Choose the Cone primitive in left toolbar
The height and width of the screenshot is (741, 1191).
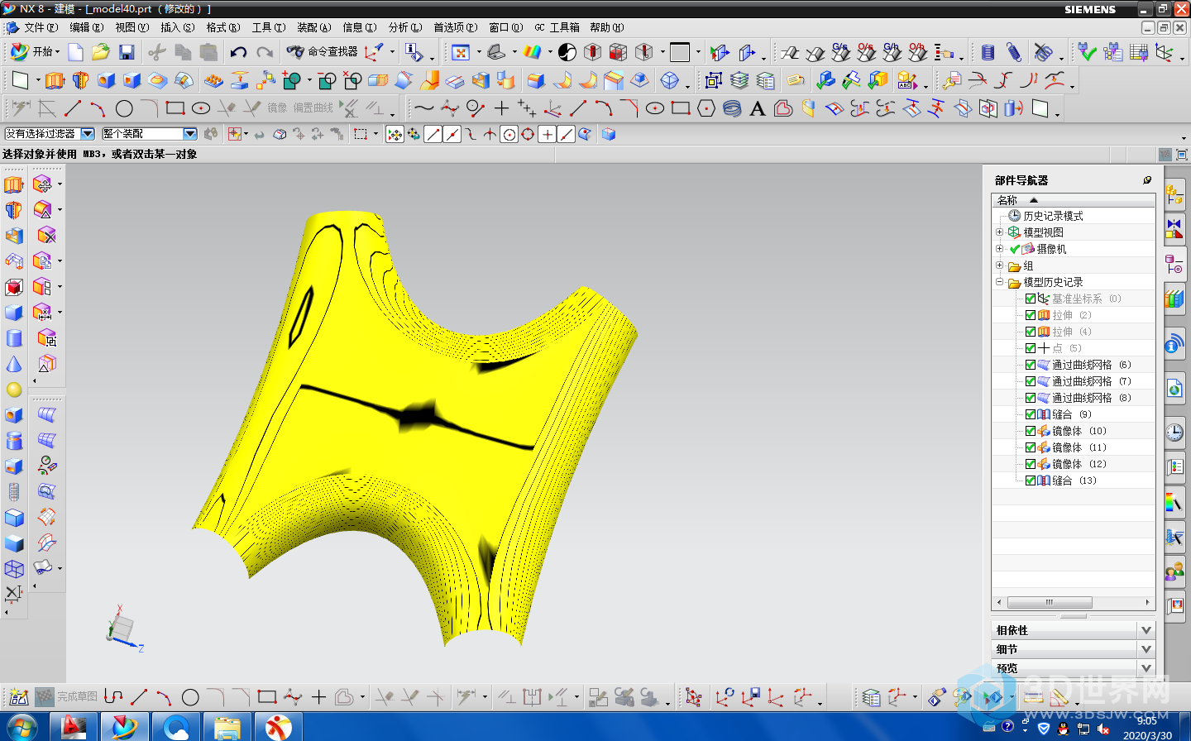(x=14, y=364)
